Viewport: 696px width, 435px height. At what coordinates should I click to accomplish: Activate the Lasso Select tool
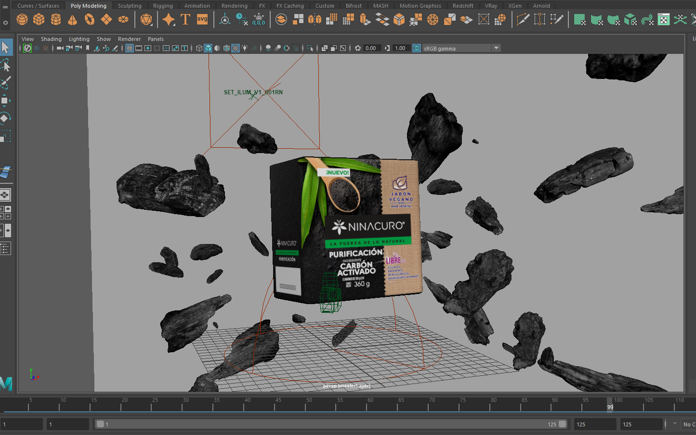[6, 65]
